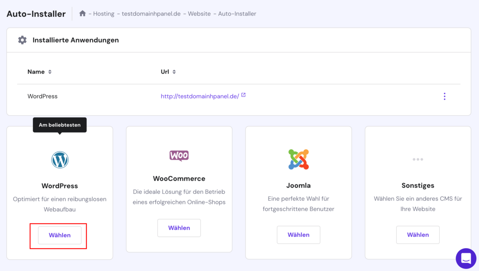Screen dimensions: 479x271
Task: Click the WordPress logo icon
Action: [59, 160]
